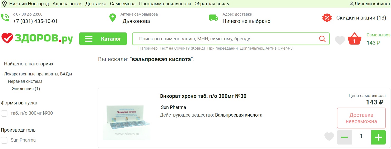Change city from Нижний Новгород
The height and width of the screenshot is (149, 391).
tap(29, 4)
